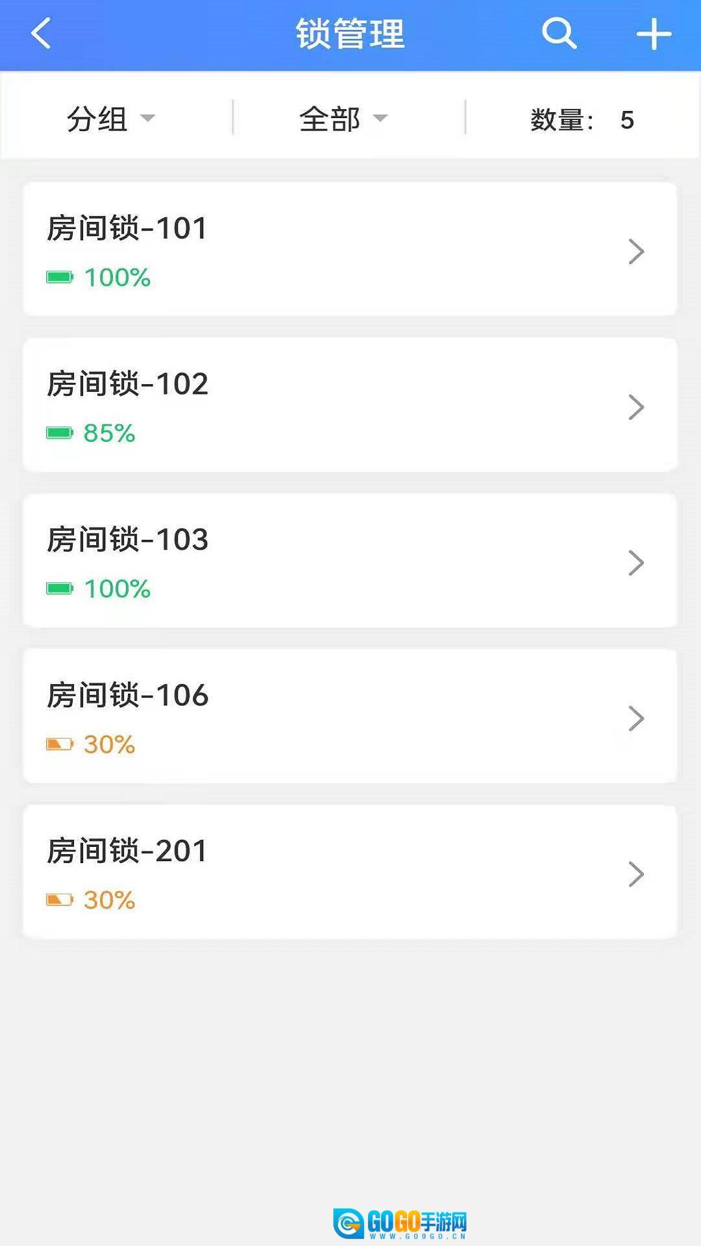
Task: Tap battery icon for 房间锁-103
Action: point(60,589)
